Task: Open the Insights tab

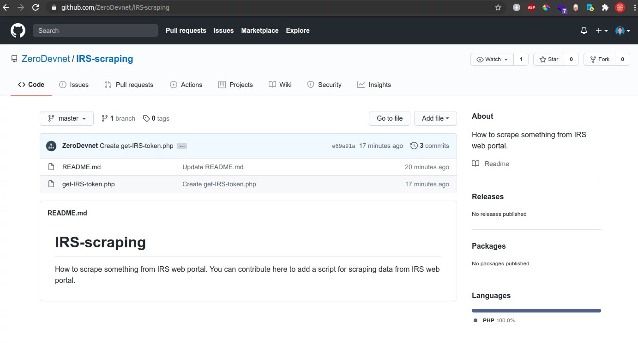Action: click(x=374, y=85)
